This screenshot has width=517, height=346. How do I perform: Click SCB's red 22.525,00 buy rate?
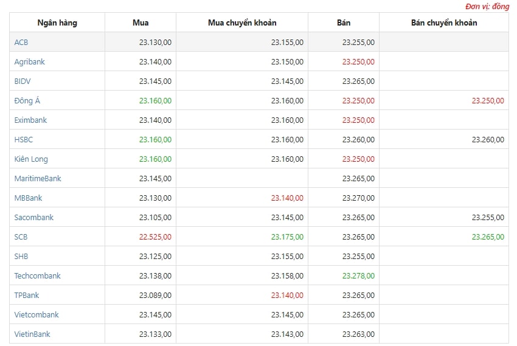click(x=155, y=237)
